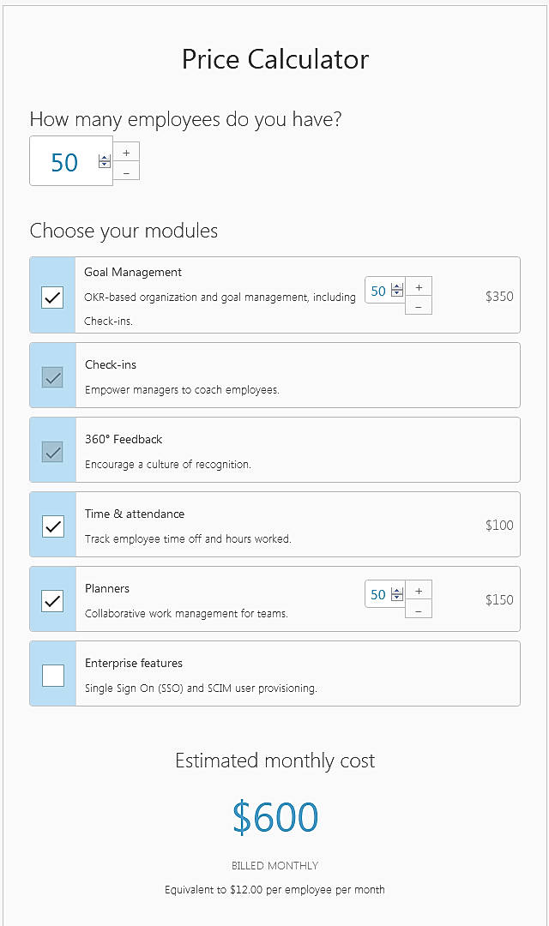Increase Planners seats with the plus button
This screenshot has width=549, height=926.
[418, 591]
